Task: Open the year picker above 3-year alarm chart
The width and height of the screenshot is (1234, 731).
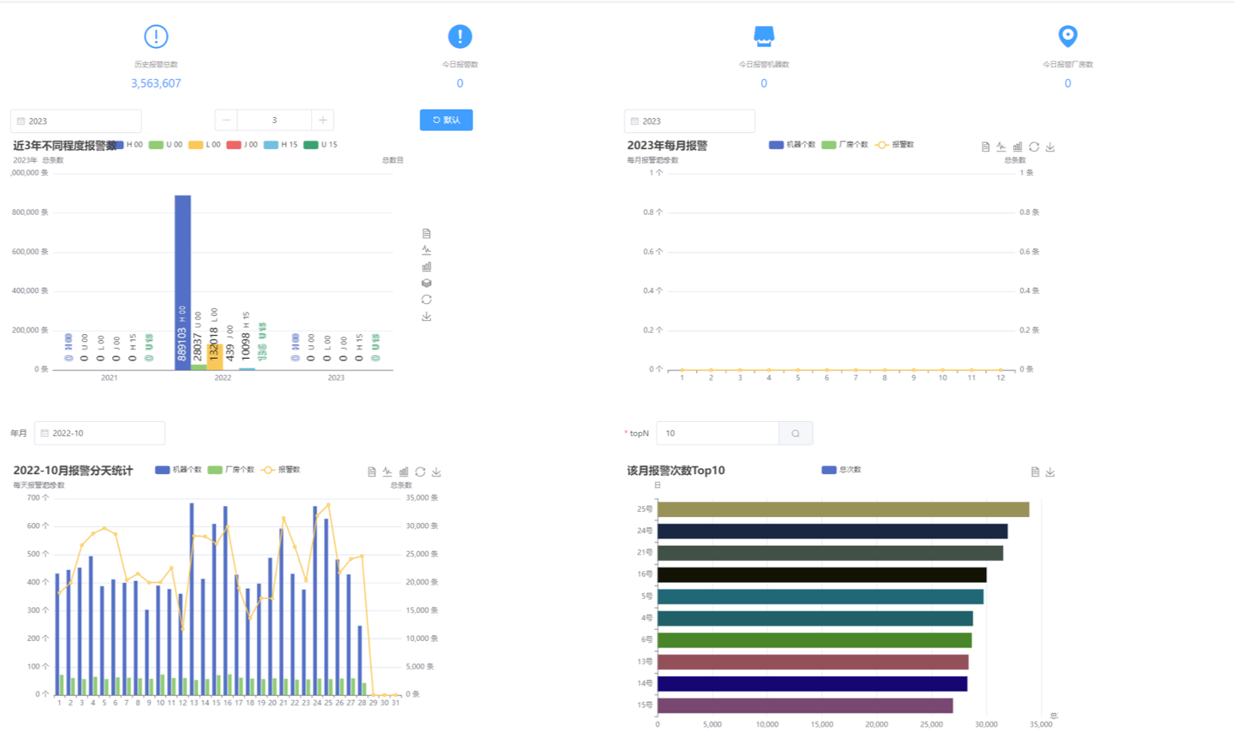Action: point(76,120)
